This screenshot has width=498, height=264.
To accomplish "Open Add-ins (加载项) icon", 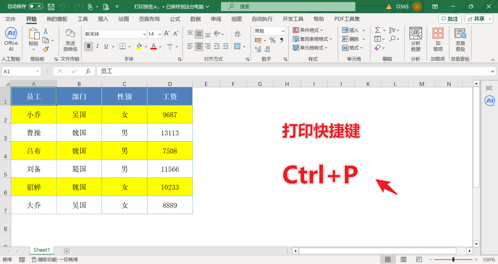I will point(438,39).
